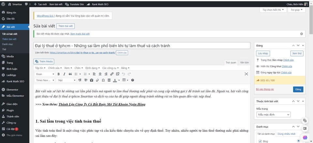Open 'Chỉnh sửa' editor menu
Image resolution: width=313 pixels, height=143 pixels.
(55, 68)
